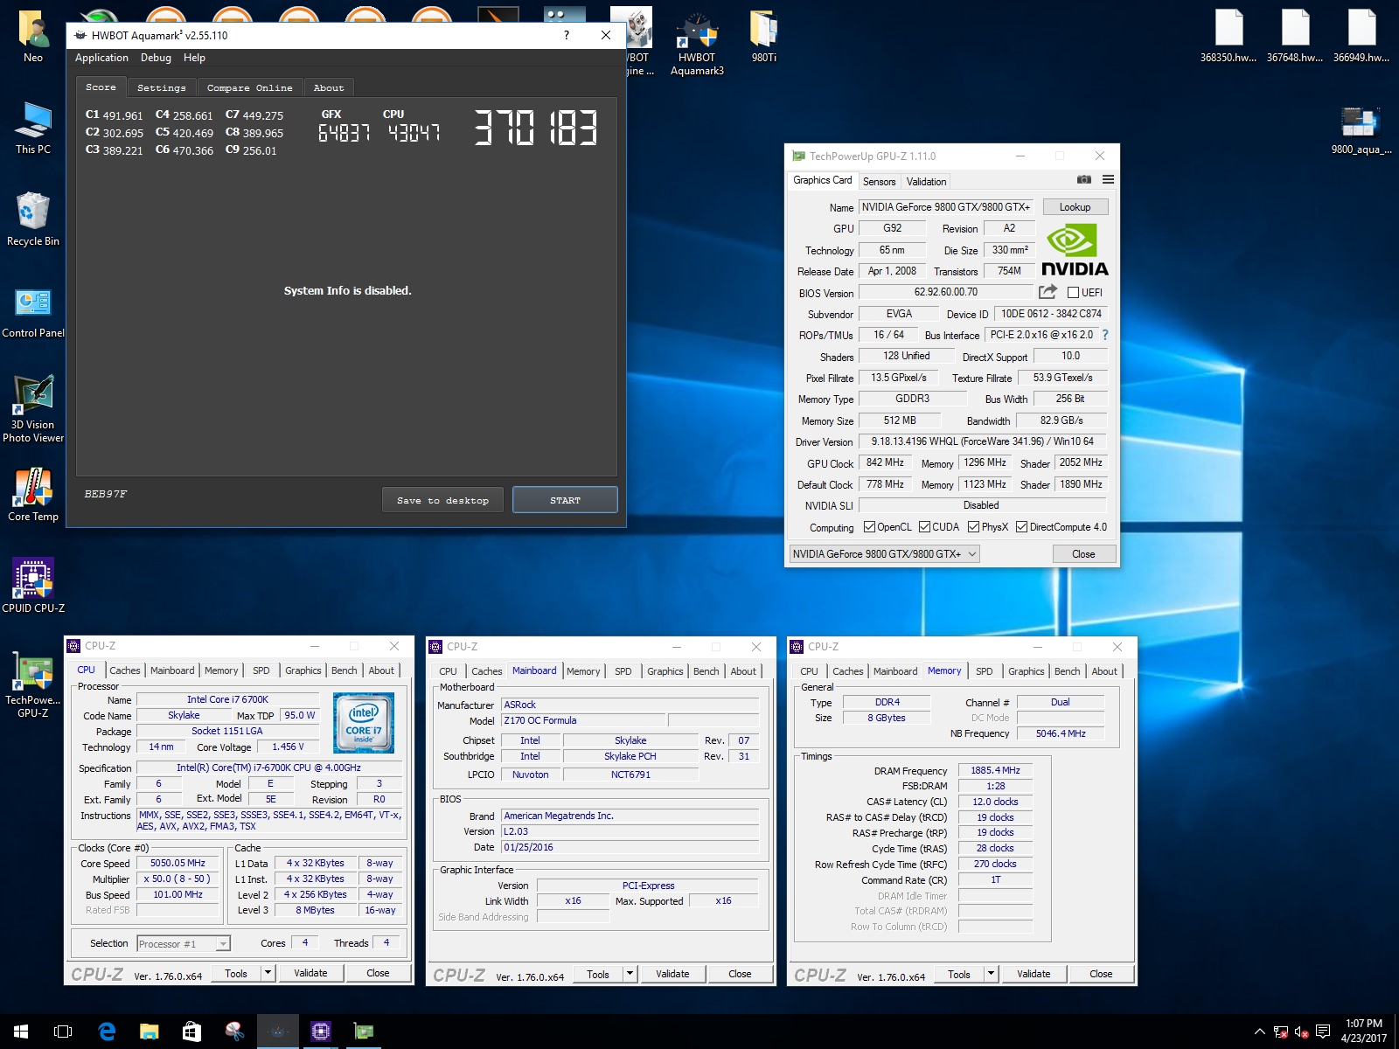Click the DRAM Frequency 1885.4 MHz value

tap(995, 770)
